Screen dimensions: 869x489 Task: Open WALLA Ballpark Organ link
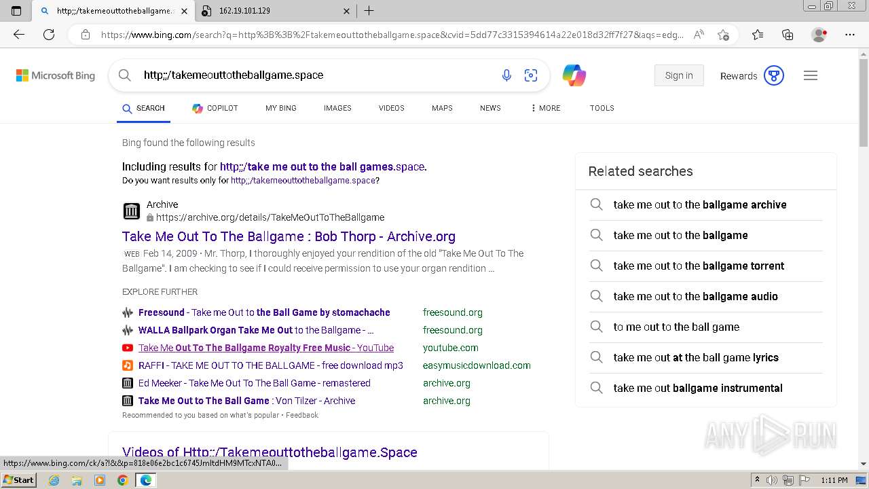pos(256,330)
